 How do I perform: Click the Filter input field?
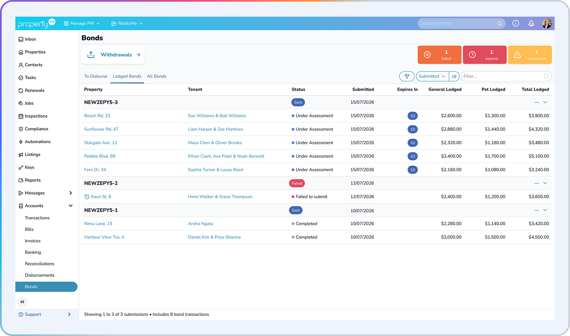506,77
